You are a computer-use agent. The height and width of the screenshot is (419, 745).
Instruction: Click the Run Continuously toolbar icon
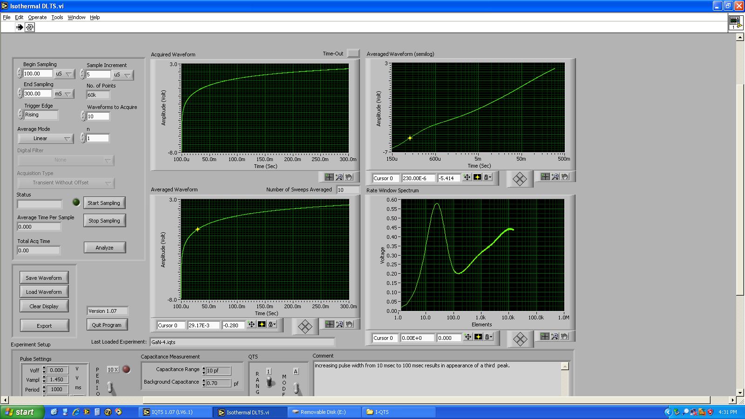pos(30,27)
